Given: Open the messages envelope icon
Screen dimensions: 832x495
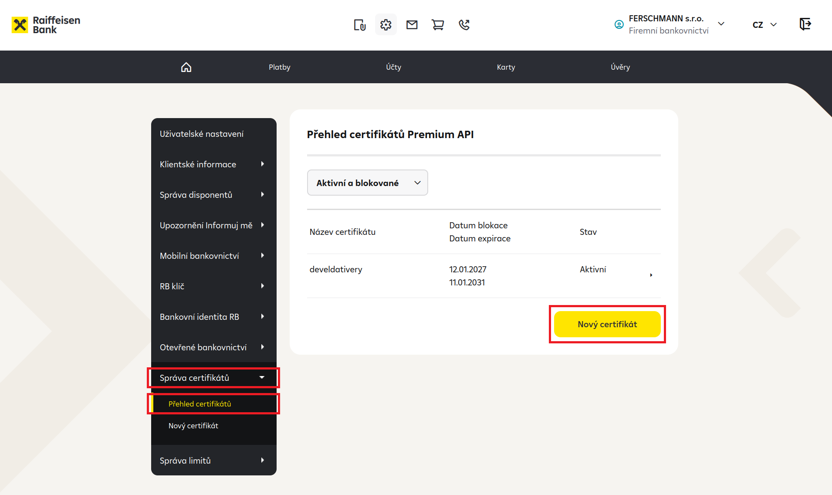Looking at the screenshot, I should point(412,25).
